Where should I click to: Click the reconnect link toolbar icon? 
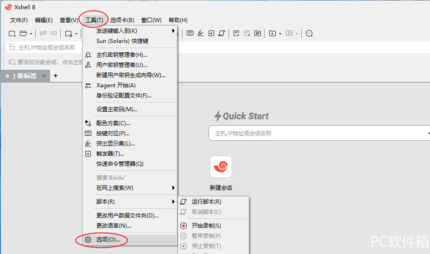54,33
